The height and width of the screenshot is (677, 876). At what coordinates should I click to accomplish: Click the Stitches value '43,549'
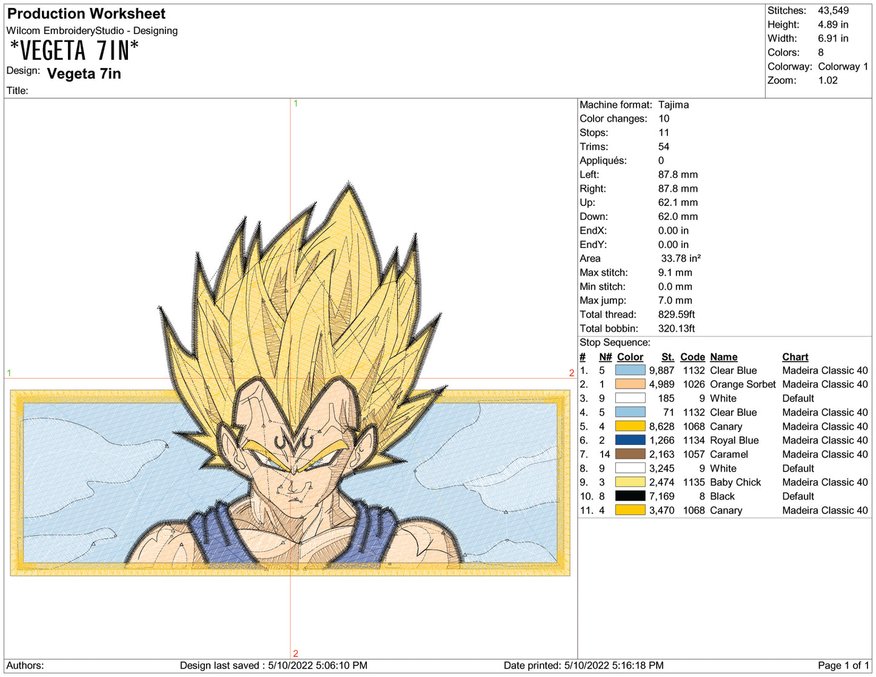click(x=834, y=10)
